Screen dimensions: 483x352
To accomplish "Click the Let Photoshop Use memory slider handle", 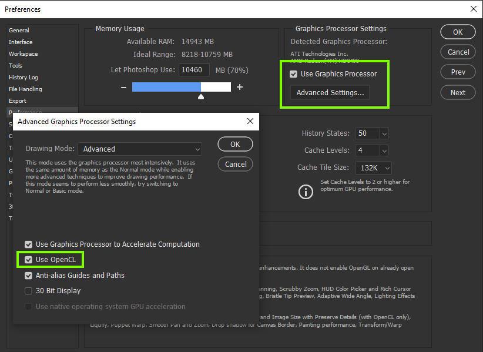I will [x=200, y=96].
